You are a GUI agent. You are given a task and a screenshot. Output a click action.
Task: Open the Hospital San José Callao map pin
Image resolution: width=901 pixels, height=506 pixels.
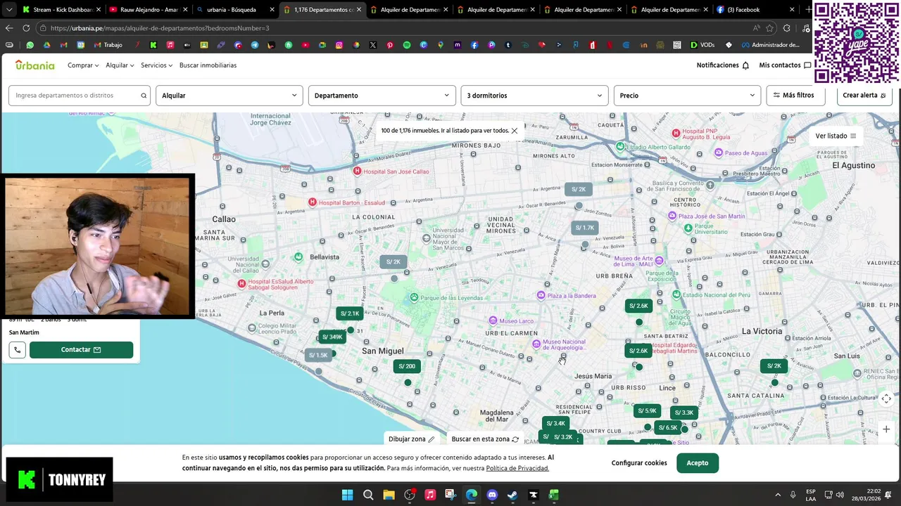[357, 171]
